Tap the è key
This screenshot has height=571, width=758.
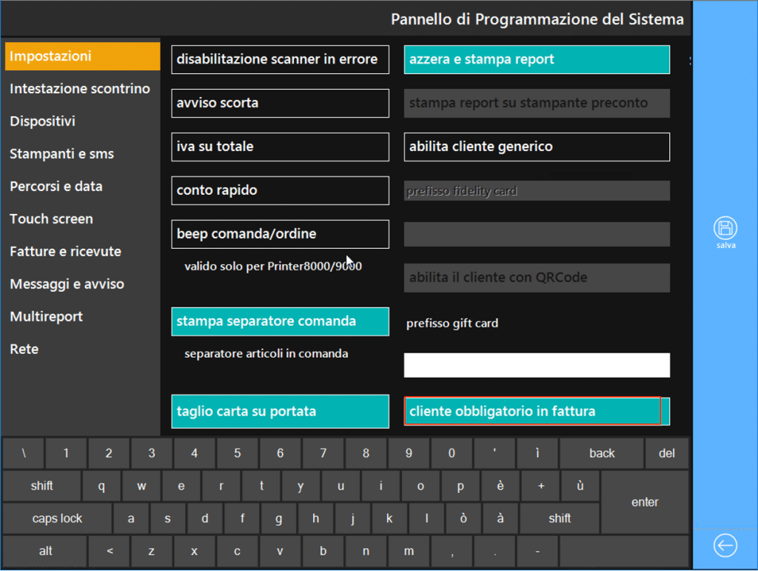(500, 486)
